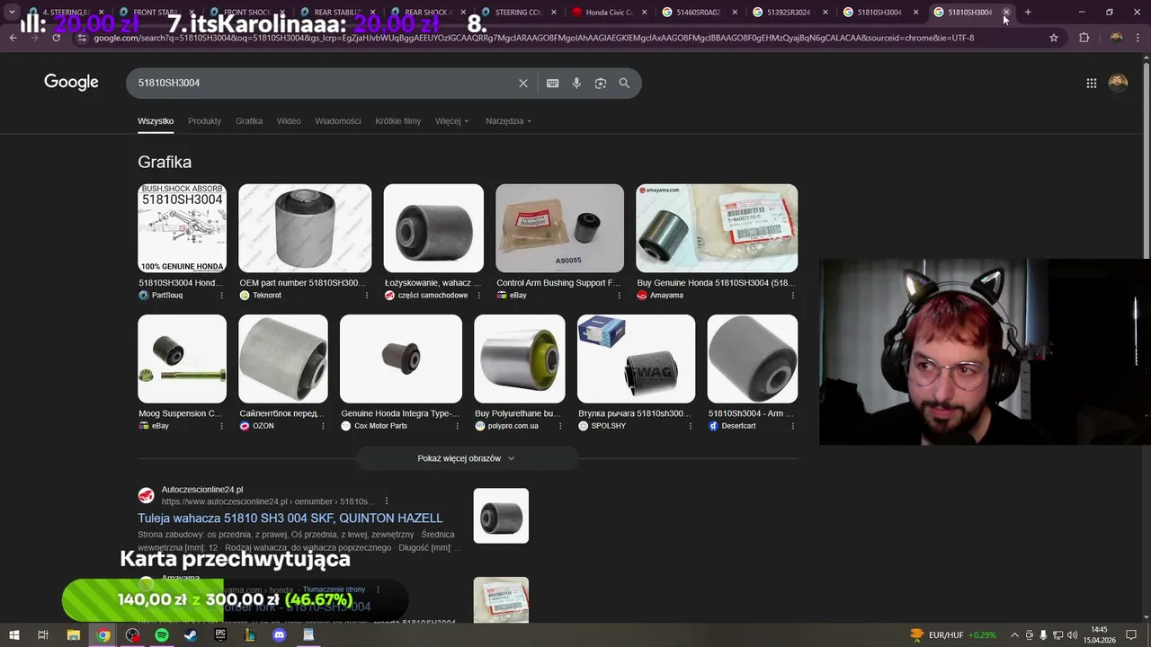Open the Windows Start menu
This screenshot has height=647, width=1151.
[13, 634]
